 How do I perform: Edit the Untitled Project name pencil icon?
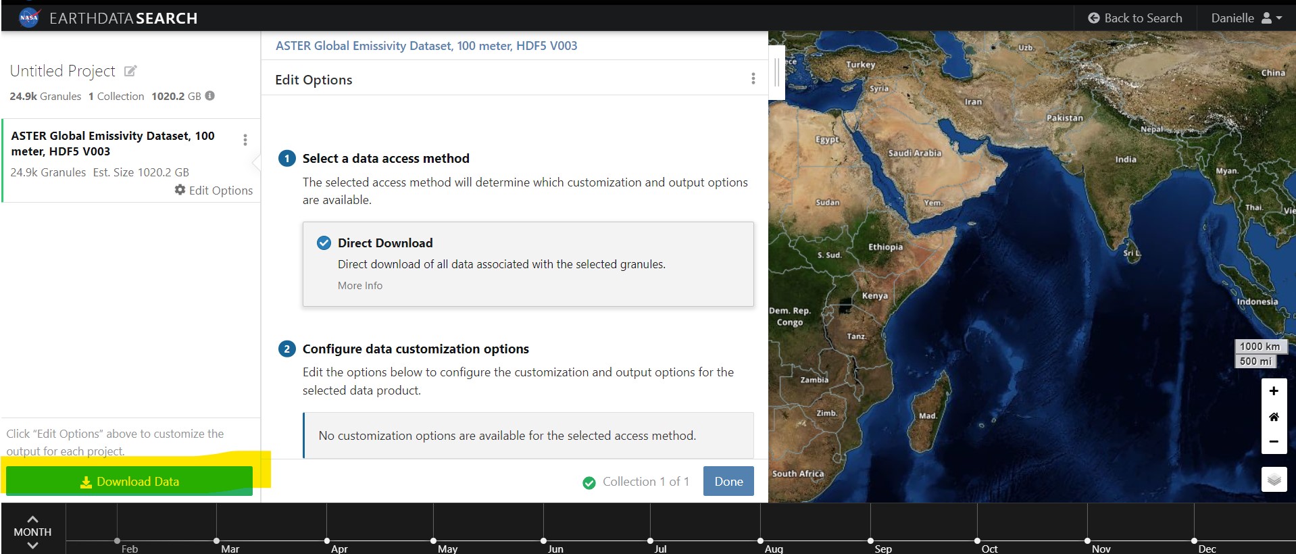coord(130,70)
